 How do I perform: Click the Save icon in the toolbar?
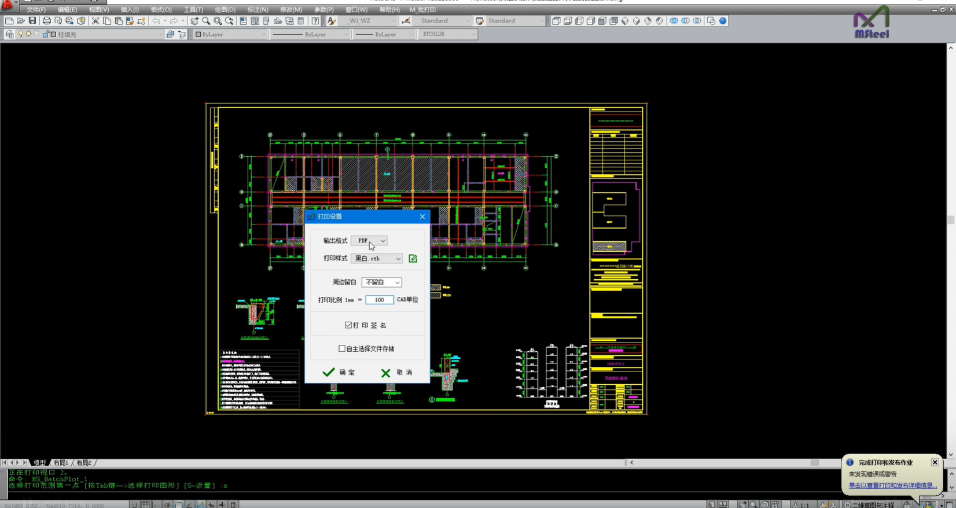32,21
